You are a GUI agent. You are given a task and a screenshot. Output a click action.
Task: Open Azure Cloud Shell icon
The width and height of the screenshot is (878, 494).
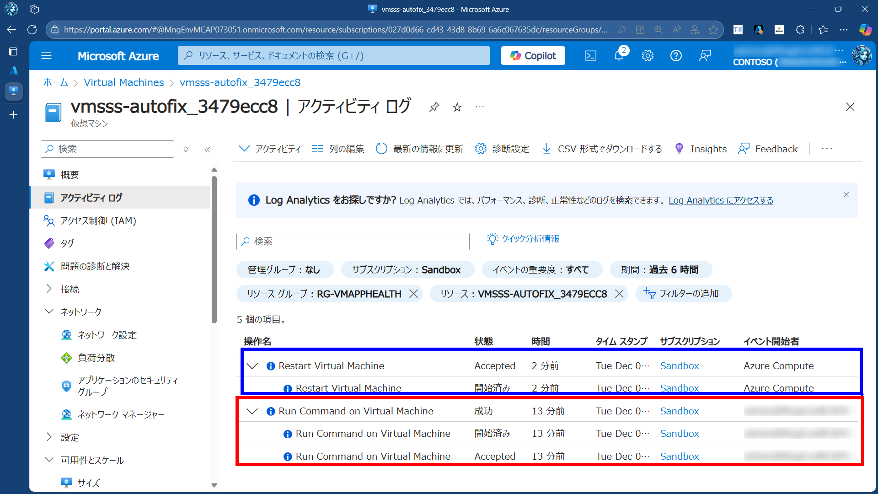(590, 56)
